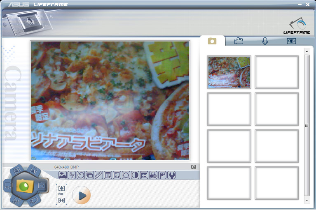Image resolution: width=316 pixels, height=210 pixels.
Task: Switch to the microphone audio tab
Action: [265, 41]
